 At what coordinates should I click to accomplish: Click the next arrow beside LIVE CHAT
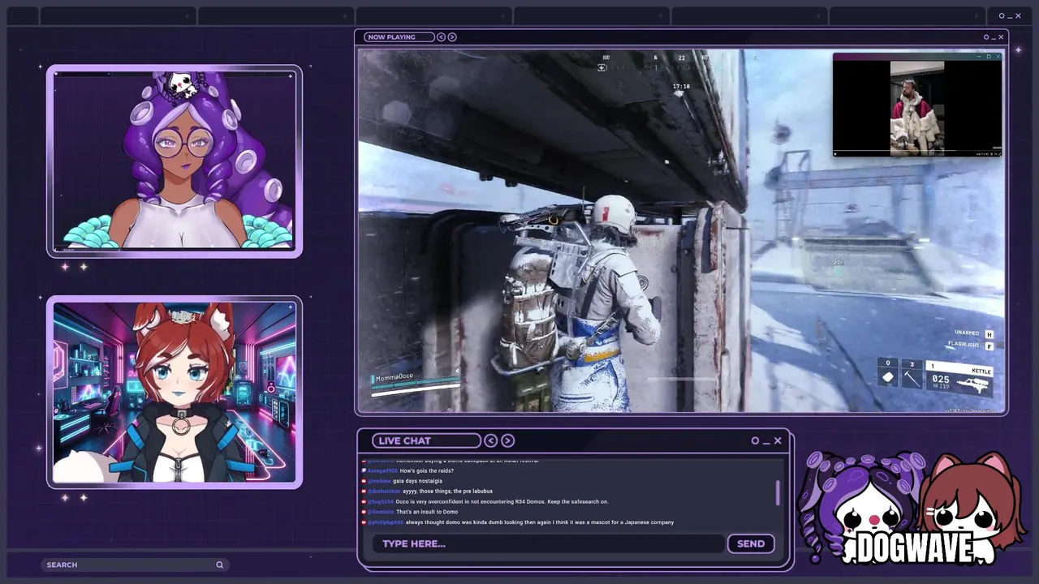click(x=507, y=440)
